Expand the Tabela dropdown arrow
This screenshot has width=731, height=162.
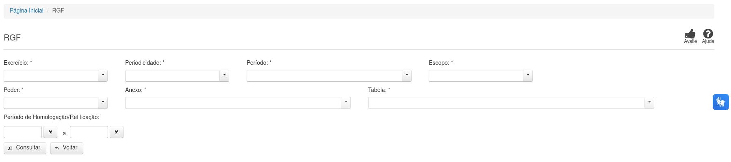tap(649, 103)
